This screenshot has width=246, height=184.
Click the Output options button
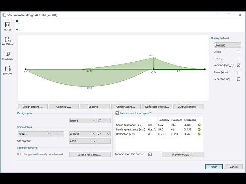[x=189, y=107]
